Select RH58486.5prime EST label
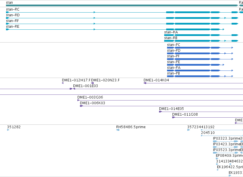Viewport: 243px width, 177px height. point(131,127)
